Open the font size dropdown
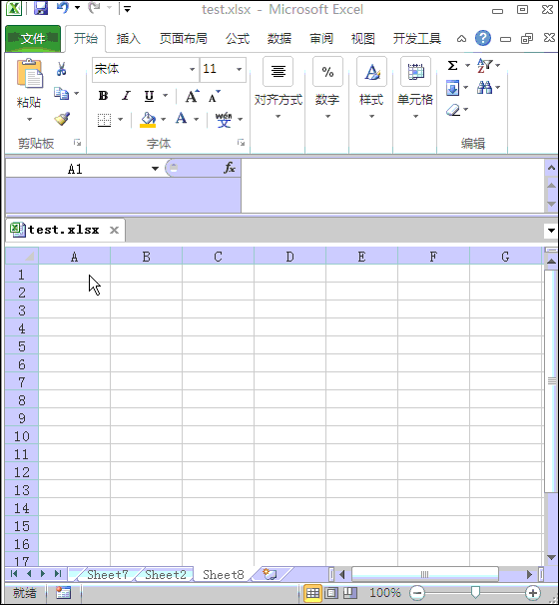The height and width of the screenshot is (605, 559). click(x=240, y=69)
